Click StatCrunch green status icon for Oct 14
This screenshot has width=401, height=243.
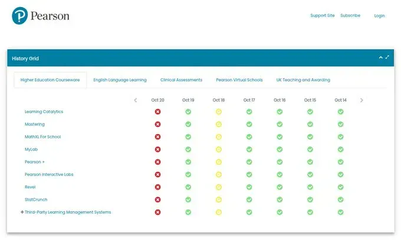click(340, 199)
